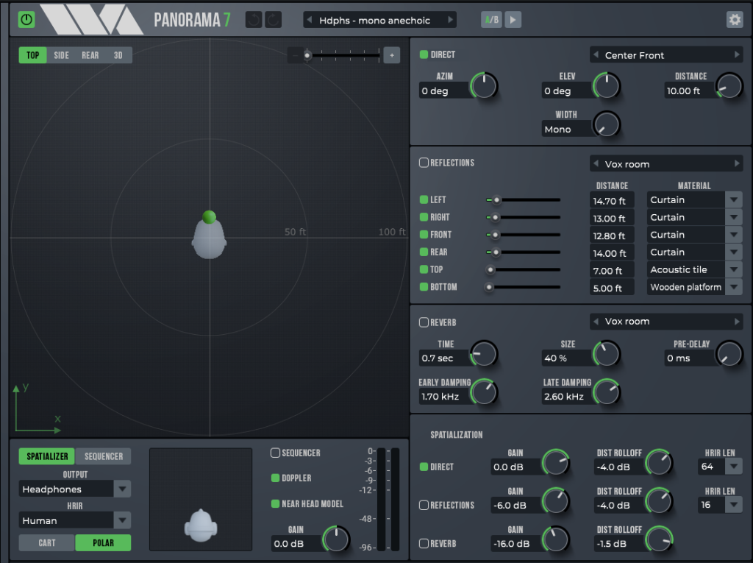753x563 pixels.
Task: Go to next main preset arrow
Action: pos(450,20)
